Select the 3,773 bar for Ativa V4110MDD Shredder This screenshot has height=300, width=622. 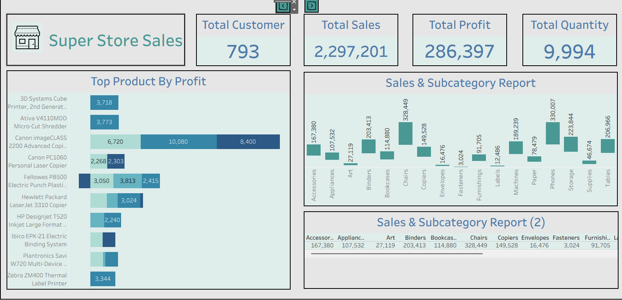click(105, 122)
